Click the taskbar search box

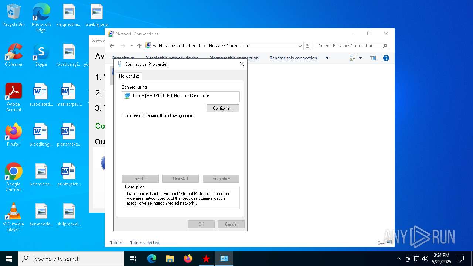71,259
